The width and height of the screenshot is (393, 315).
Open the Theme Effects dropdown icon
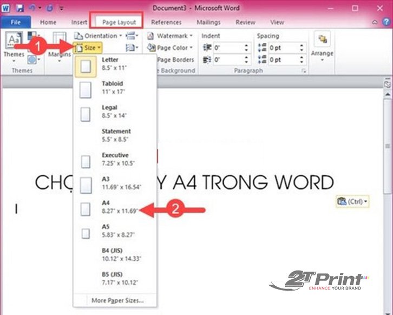coord(34,60)
